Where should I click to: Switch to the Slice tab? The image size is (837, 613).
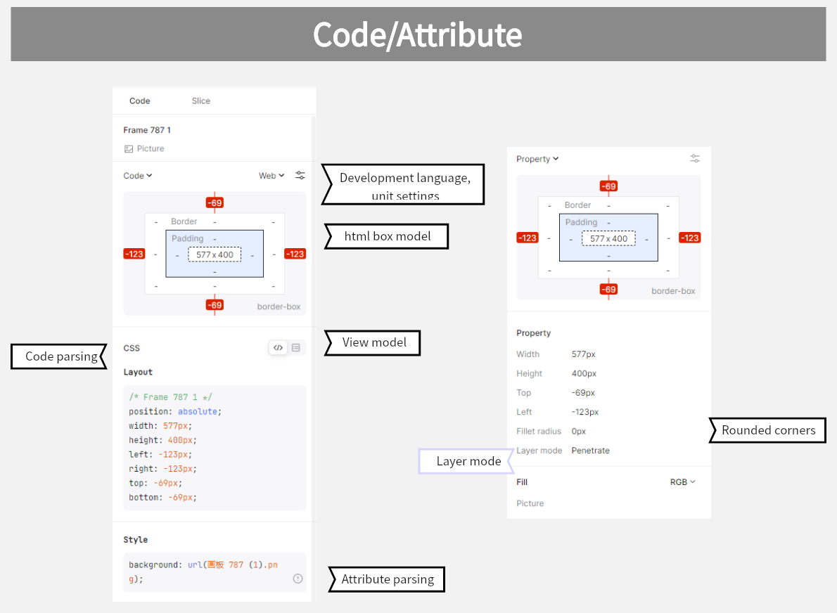coord(200,101)
